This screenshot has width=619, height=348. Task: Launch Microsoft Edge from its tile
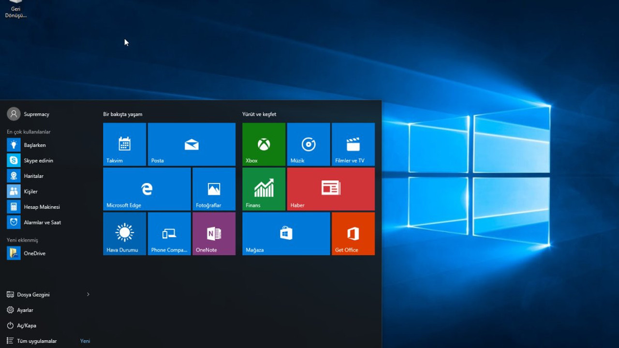(147, 188)
